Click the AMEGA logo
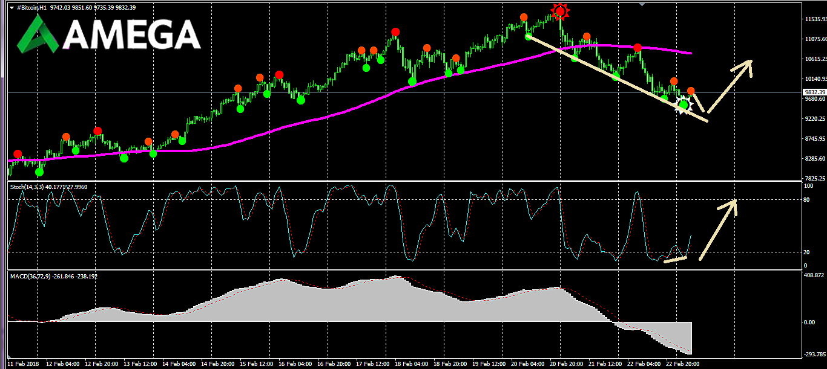Image resolution: width=827 pixels, height=369 pixels. [109, 33]
